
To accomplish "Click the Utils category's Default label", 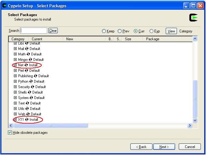I will point(35,109).
